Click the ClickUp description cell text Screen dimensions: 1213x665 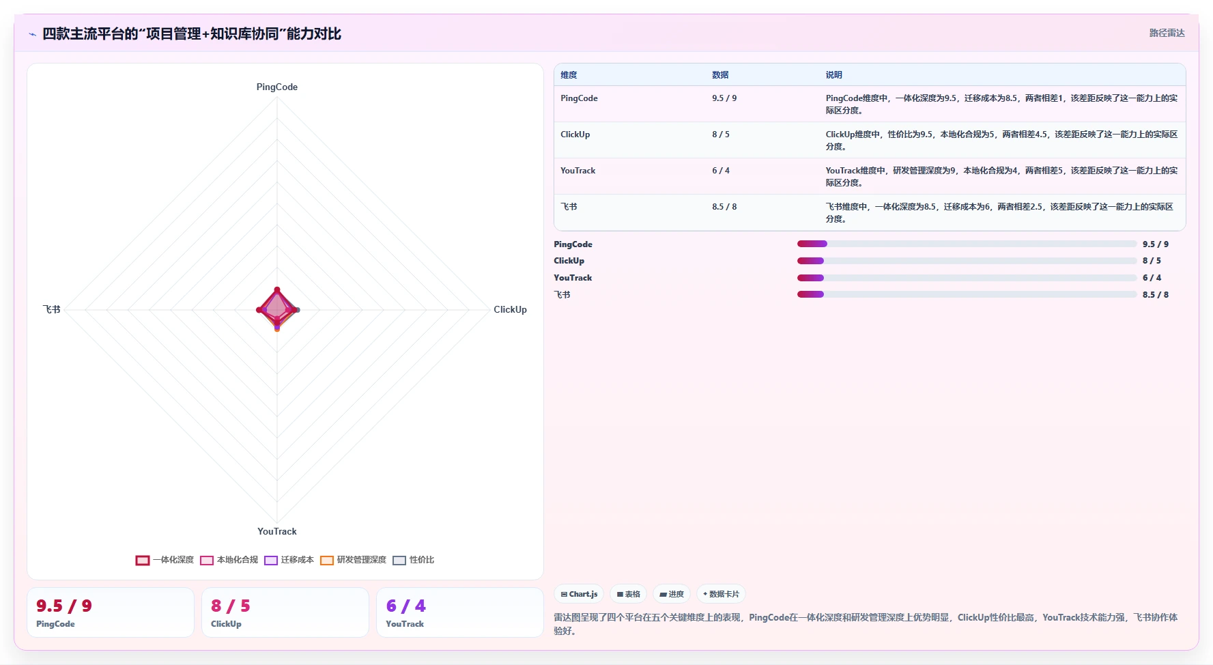[x=1001, y=141]
